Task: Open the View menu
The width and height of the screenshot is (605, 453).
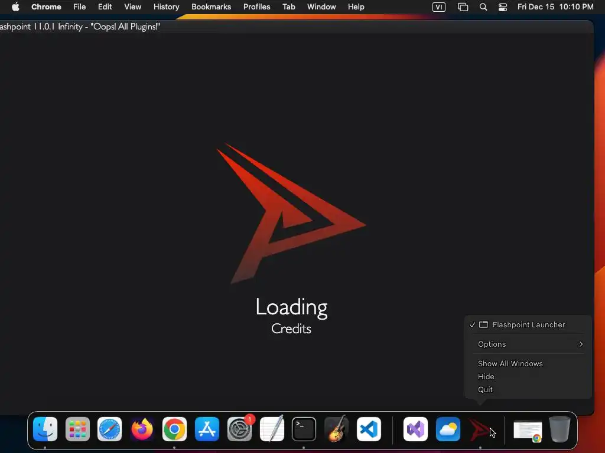Action: pyautogui.click(x=133, y=7)
